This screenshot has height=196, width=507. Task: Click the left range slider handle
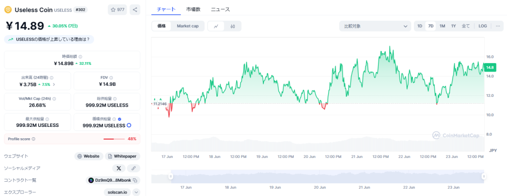click(171, 176)
